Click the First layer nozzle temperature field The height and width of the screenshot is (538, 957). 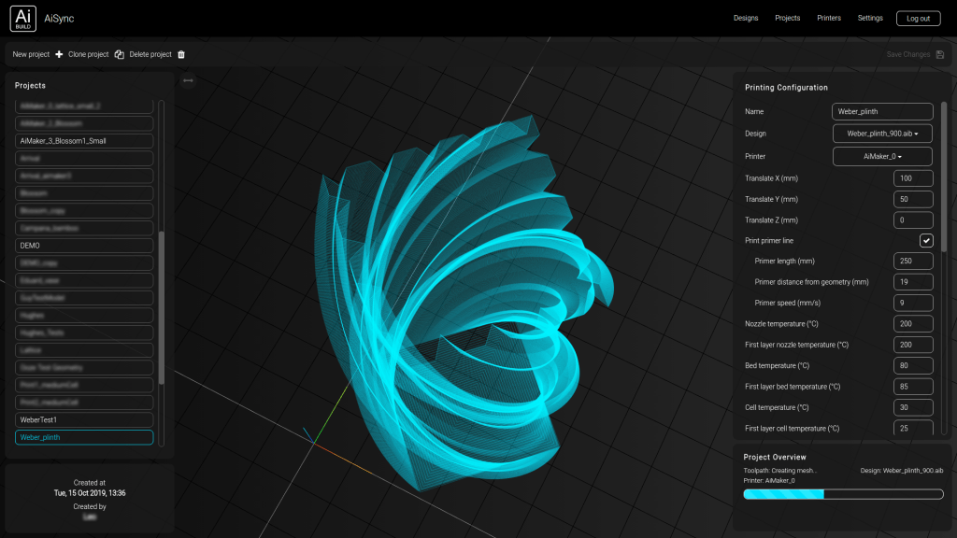coord(913,345)
